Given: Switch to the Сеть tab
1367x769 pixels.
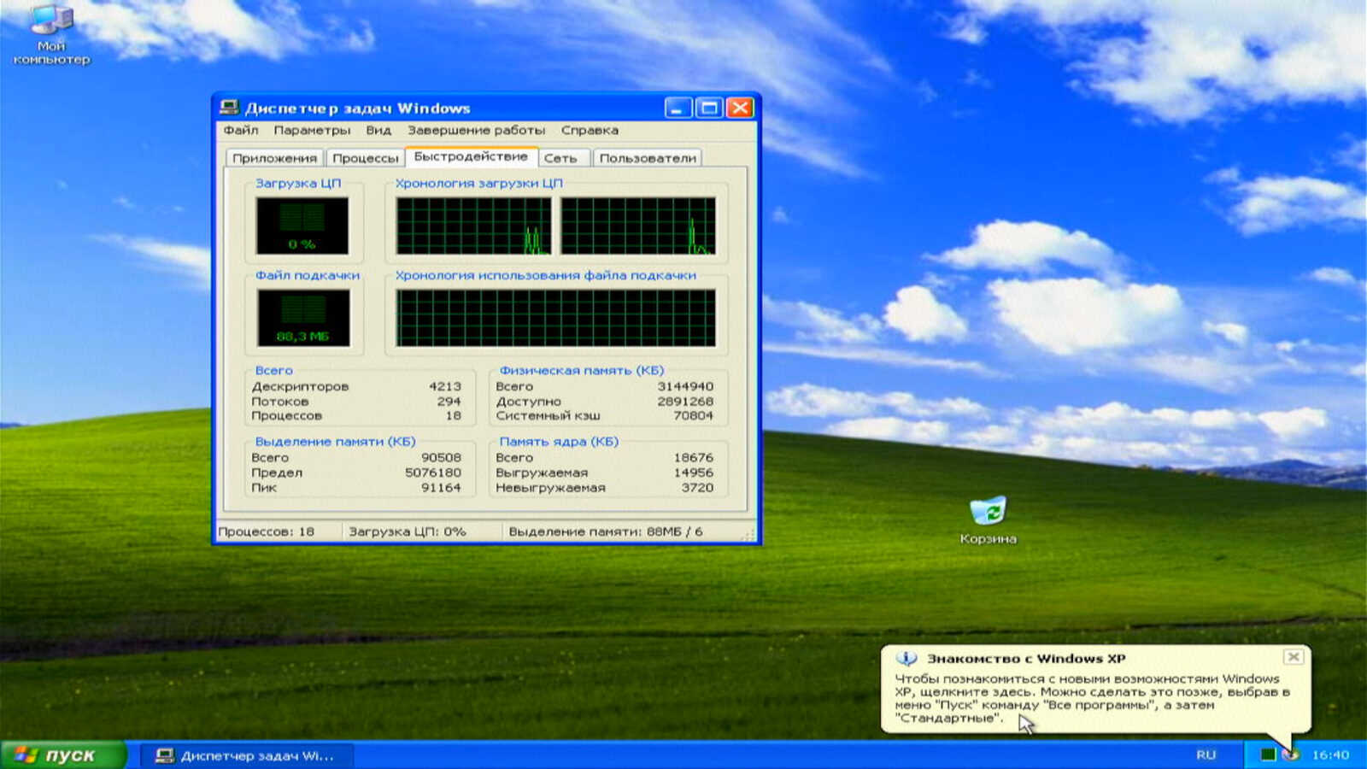Looking at the screenshot, I should (560, 158).
